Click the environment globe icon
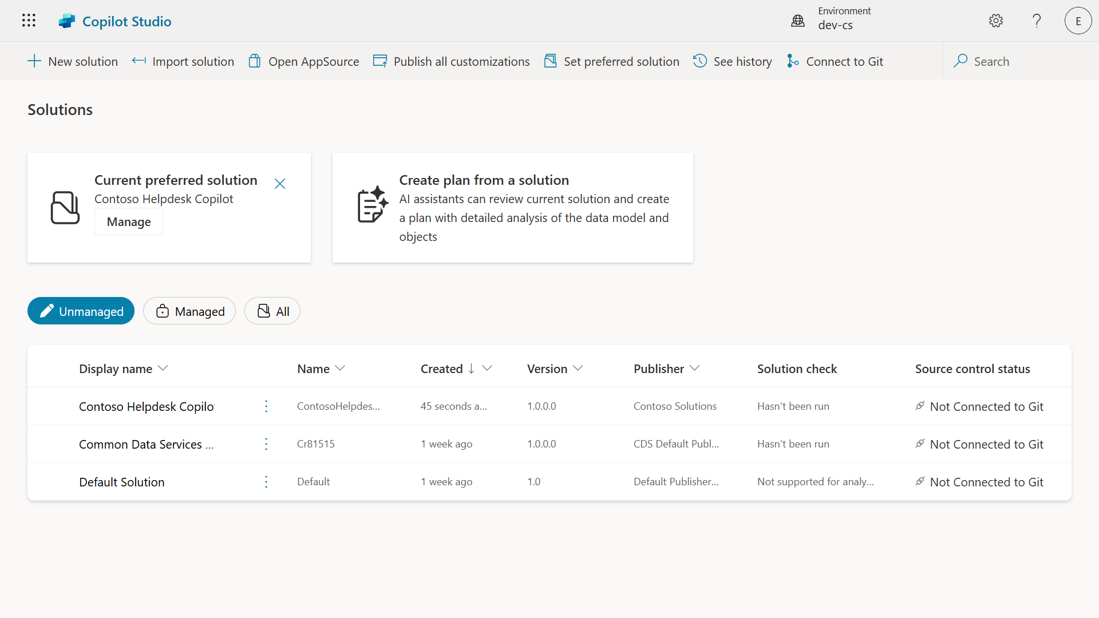 click(798, 21)
